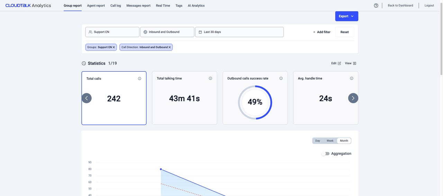443x196 pixels.
Task: Open the Last 30 days date picker
Action: (239, 32)
